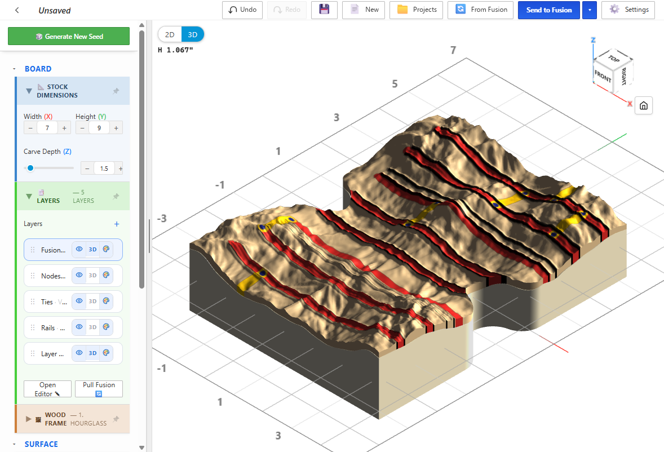Open color palette for Fusion layer
The image size is (664, 452).
(x=107, y=249)
